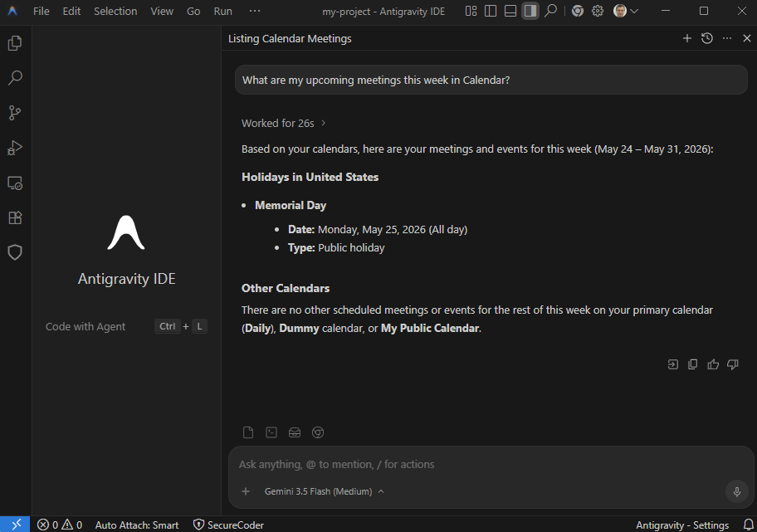The image size is (757, 532).
Task: Click the Memorial Day bullet text
Action: 291,206
